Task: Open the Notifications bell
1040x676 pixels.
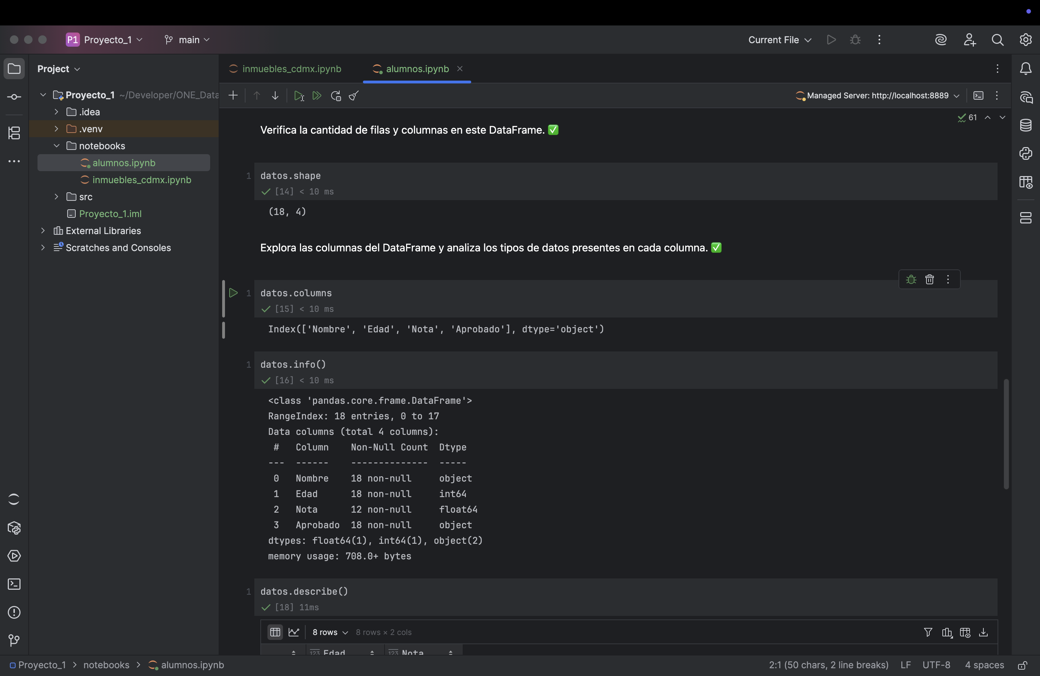Action: click(1026, 69)
